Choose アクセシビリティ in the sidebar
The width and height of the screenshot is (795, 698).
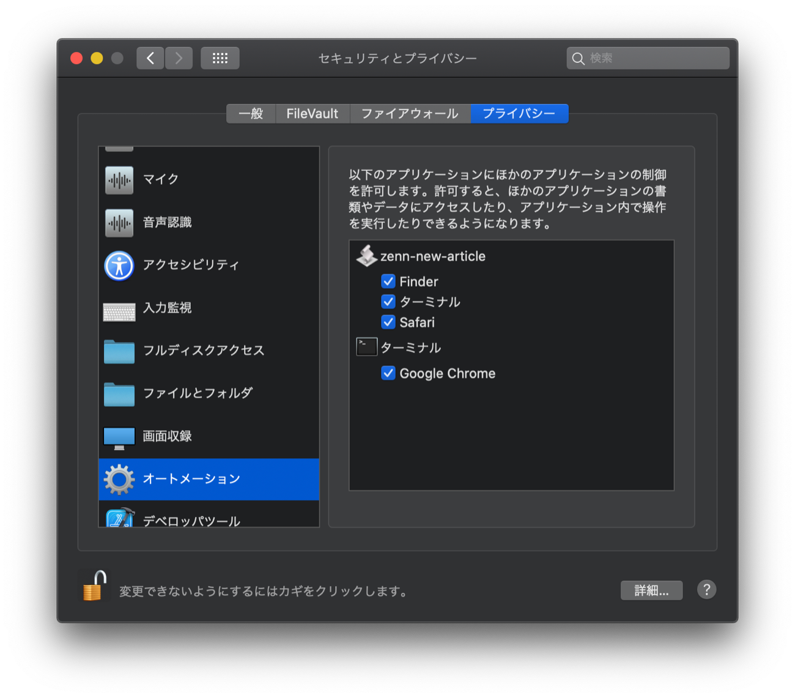pyautogui.click(x=209, y=265)
